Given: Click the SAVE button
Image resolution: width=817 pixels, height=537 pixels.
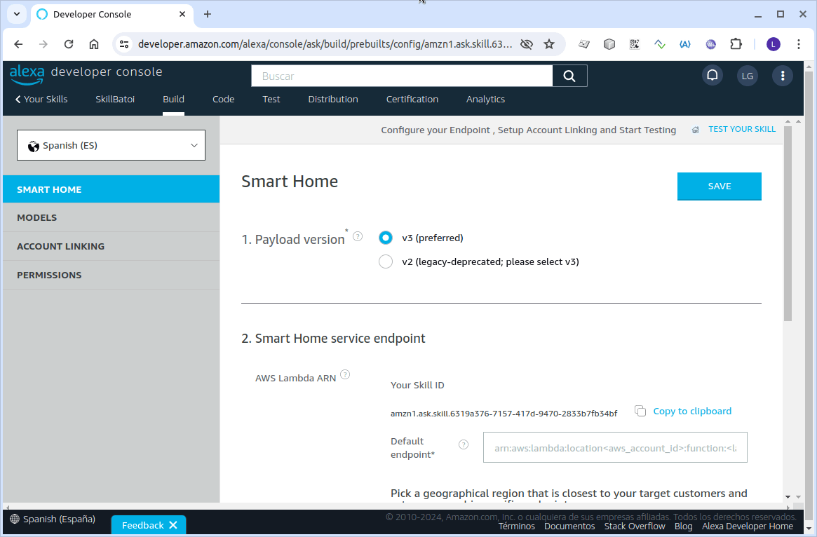Looking at the screenshot, I should click(x=719, y=186).
